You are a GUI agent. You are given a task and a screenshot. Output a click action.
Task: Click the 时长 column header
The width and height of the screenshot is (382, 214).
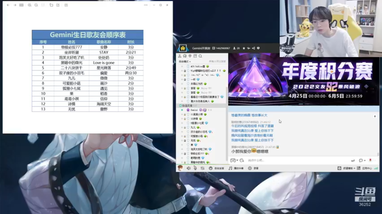coord(131,42)
